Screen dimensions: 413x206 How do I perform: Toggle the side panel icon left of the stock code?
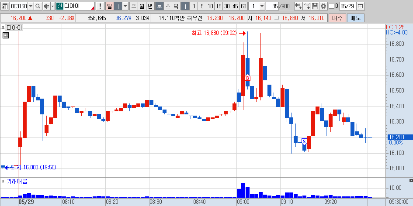(5, 6)
